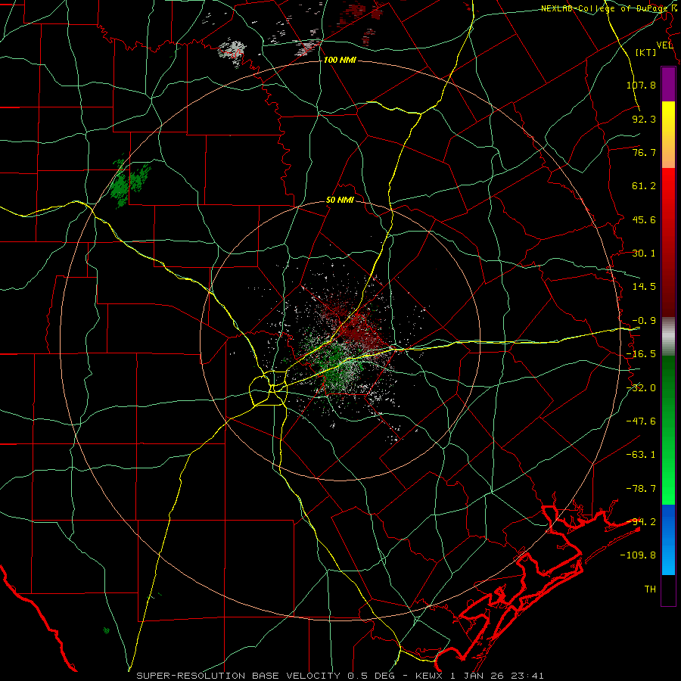Click the TH legend label

pyautogui.click(x=650, y=589)
